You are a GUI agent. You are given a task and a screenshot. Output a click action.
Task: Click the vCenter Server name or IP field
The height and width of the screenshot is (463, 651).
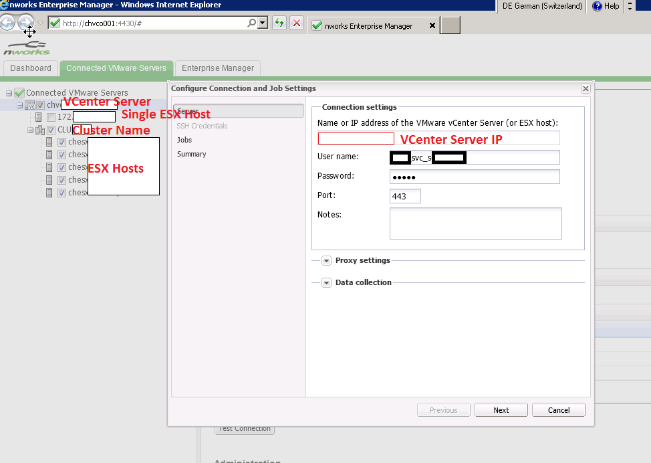[438, 138]
